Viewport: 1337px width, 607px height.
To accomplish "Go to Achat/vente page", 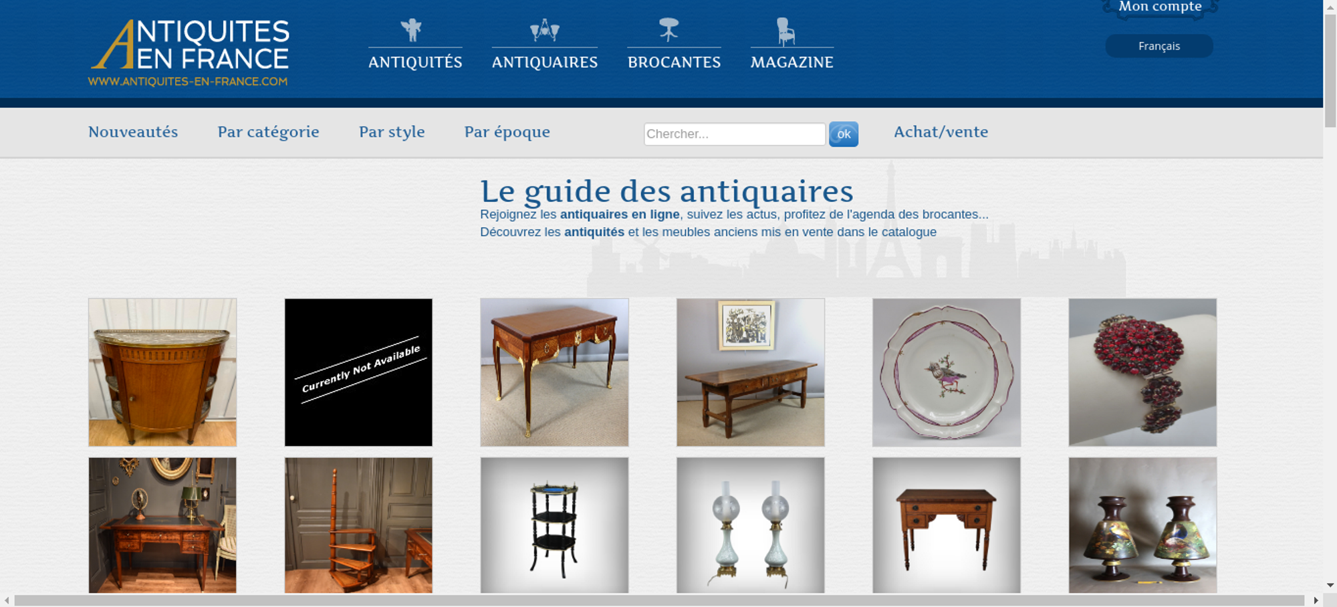I will [x=941, y=132].
